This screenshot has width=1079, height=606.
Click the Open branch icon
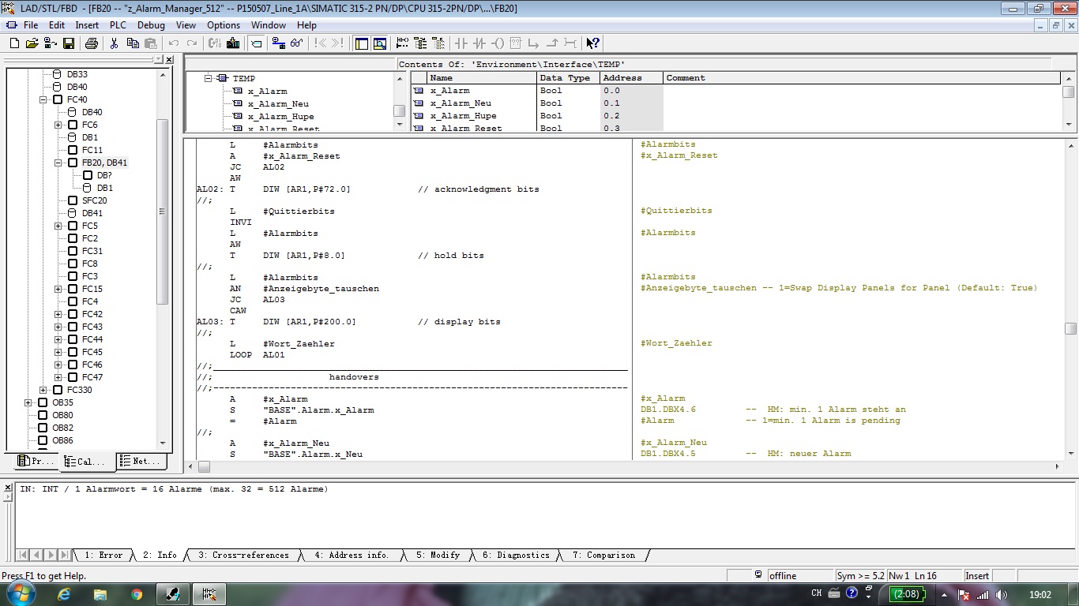point(534,43)
